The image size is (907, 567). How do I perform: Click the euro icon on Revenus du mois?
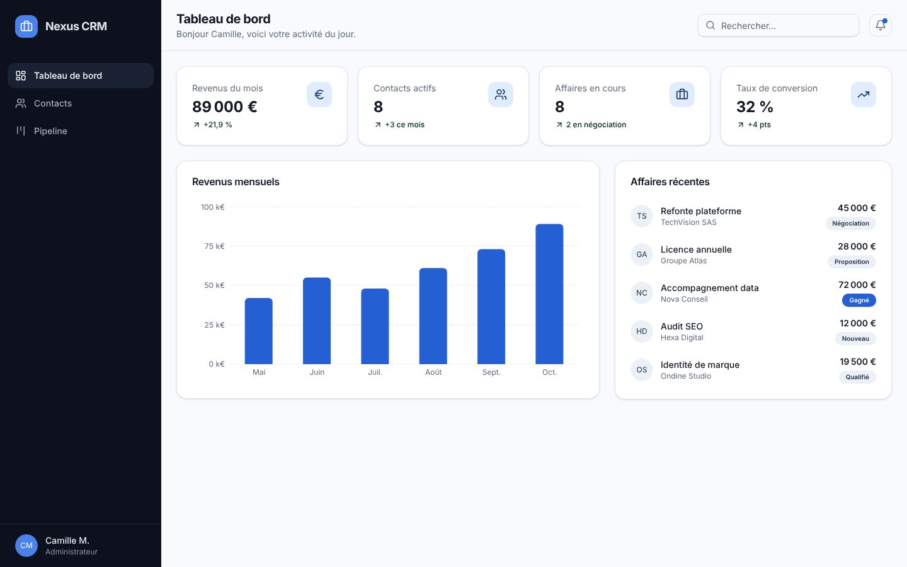point(319,94)
